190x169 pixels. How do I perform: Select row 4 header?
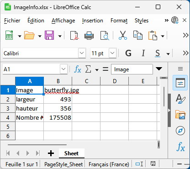(8, 117)
